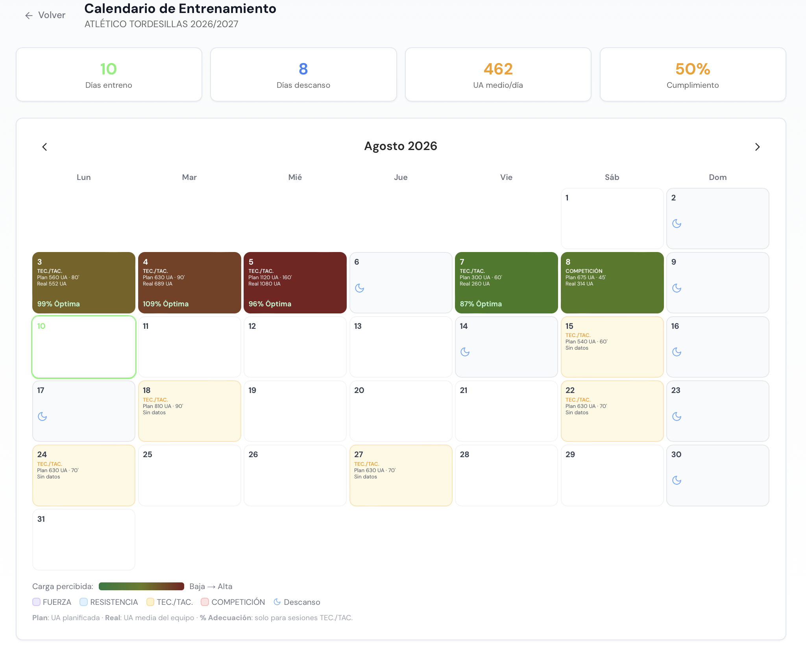Viewport: 806px width, 645px height.
Task: Click the rest moon icon on day 2
Action: pyautogui.click(x=677, y=224)
